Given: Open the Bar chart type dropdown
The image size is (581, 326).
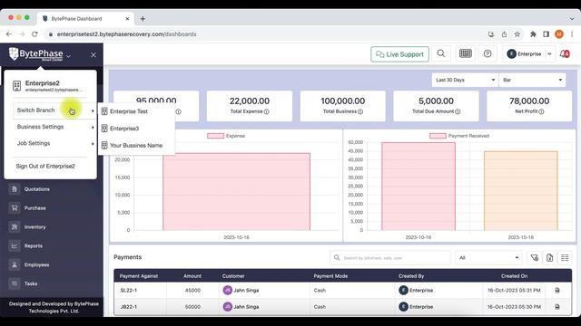Looking at the screenshot, I should 532,80.
